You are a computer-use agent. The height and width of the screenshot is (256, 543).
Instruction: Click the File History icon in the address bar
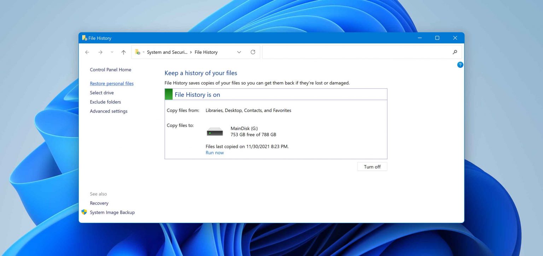138,52
